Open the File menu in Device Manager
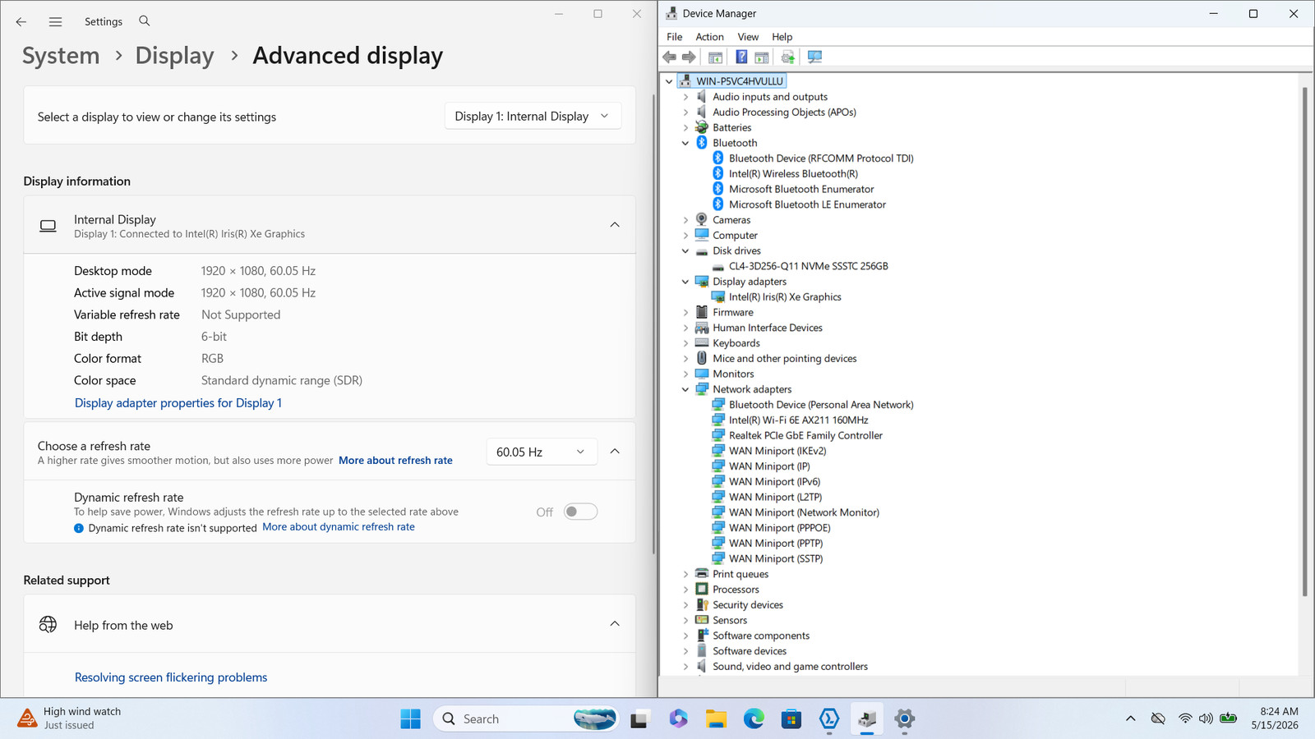 point(674,37)
